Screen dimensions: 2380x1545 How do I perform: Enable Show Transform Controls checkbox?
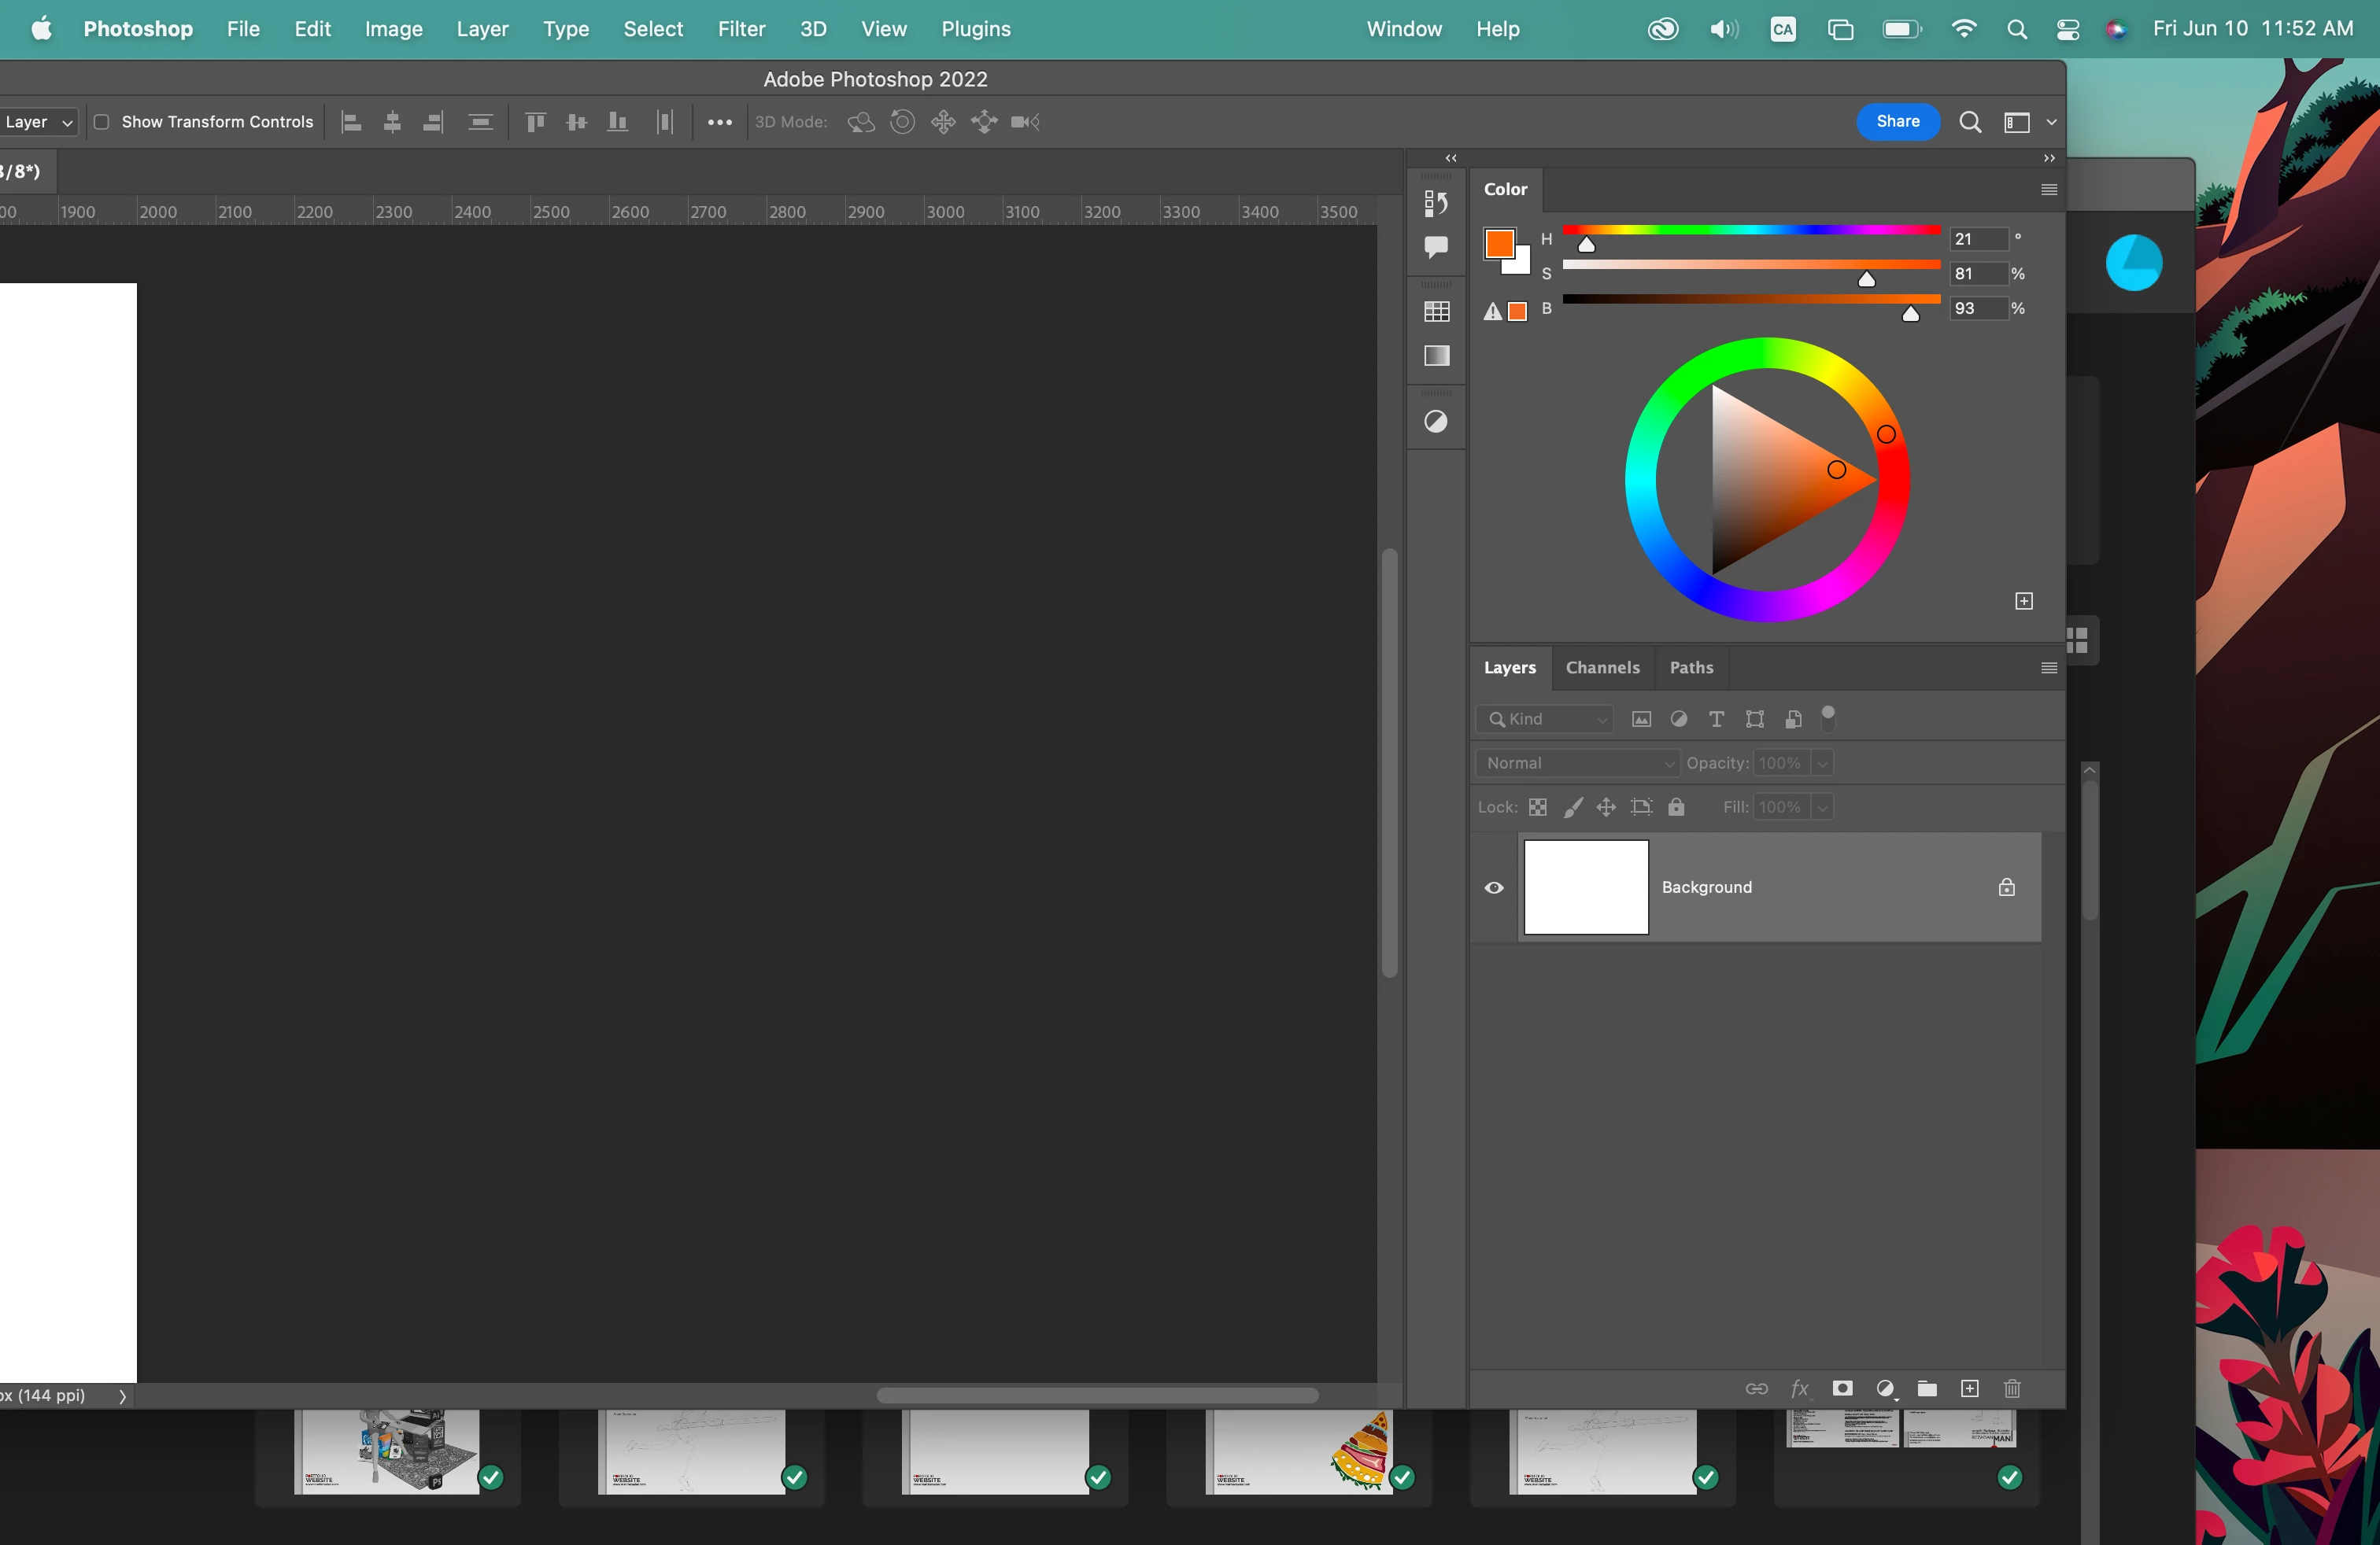point(101,122)
